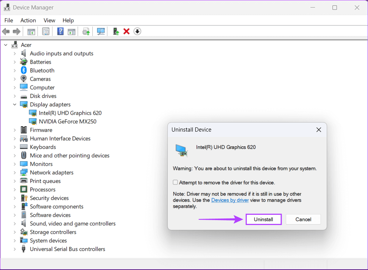
Task: Expand the System devices category
Action: tap(14, 241)
